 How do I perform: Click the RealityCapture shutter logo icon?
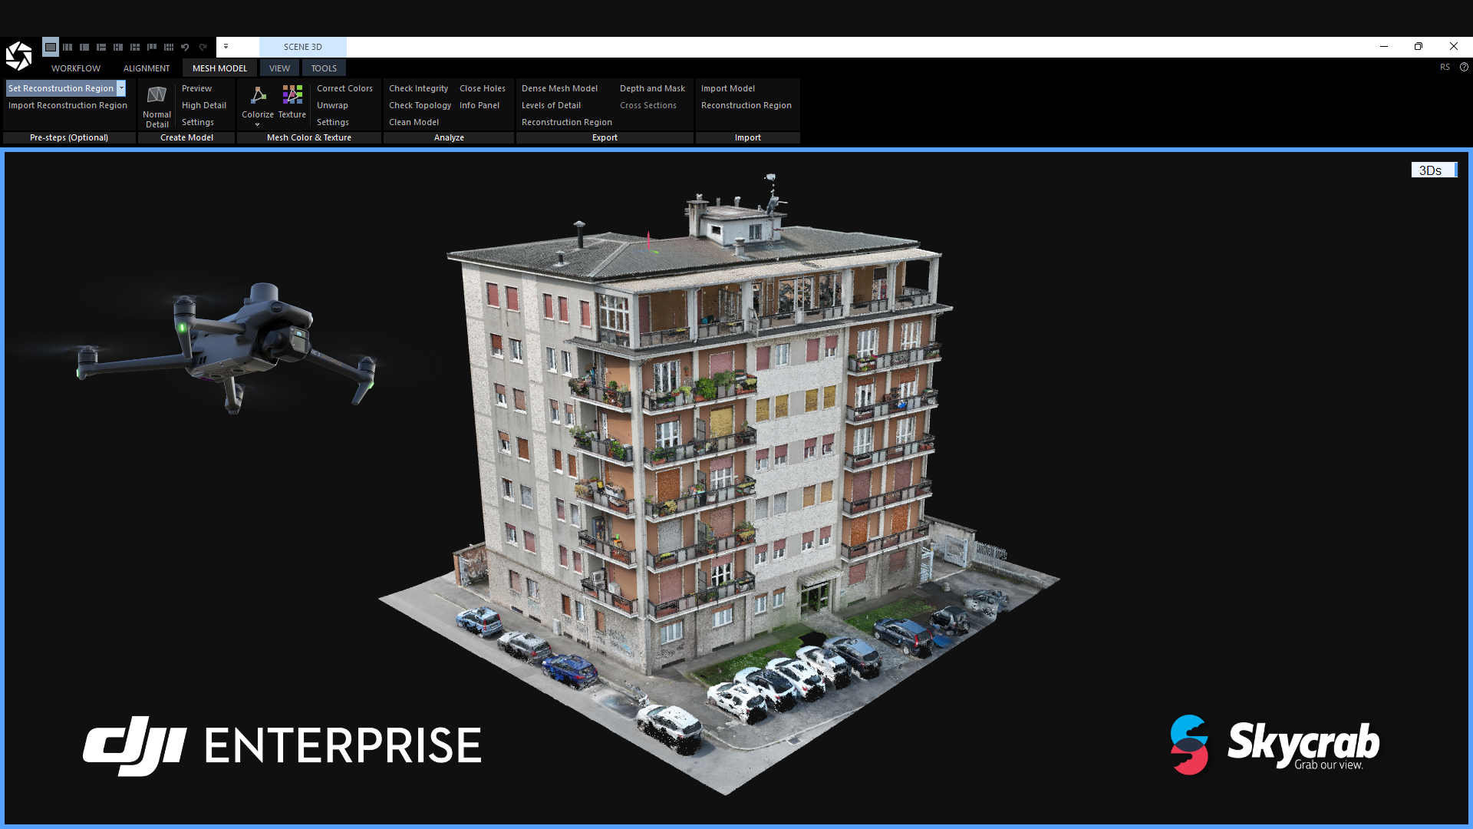[18, 54]
